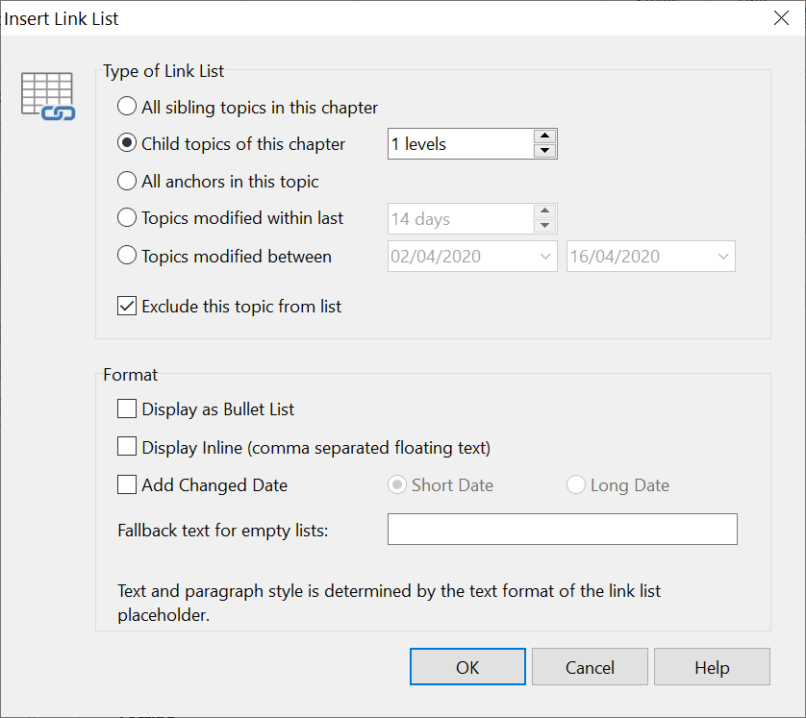
Task: Select 'All anchors in this topic'
Action: (x=126, y=181)
